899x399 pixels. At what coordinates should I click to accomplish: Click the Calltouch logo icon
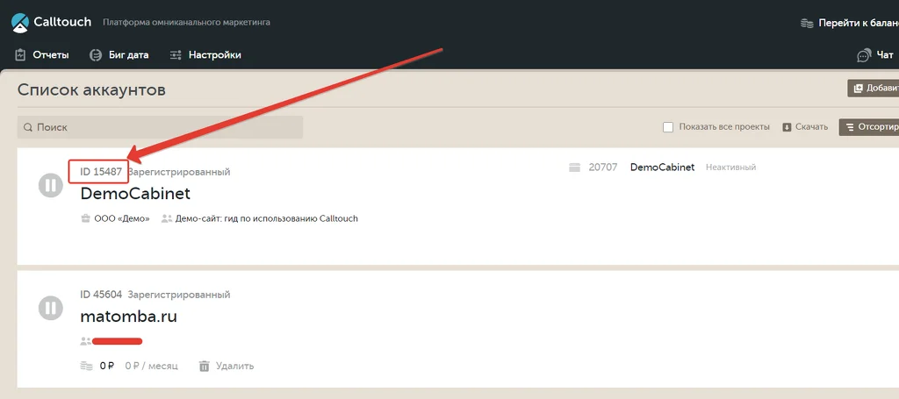coord(20,22)
